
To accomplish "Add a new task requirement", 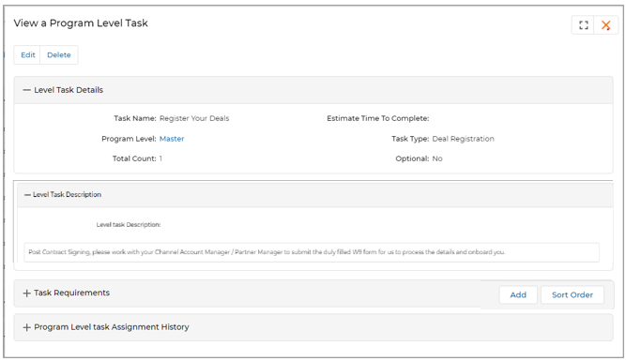I will [518, 294].
